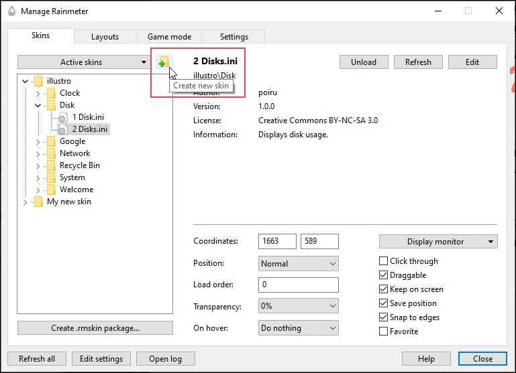Switch to the Skins tab
This screenshot has height=373, width=516.
[41, 35]
